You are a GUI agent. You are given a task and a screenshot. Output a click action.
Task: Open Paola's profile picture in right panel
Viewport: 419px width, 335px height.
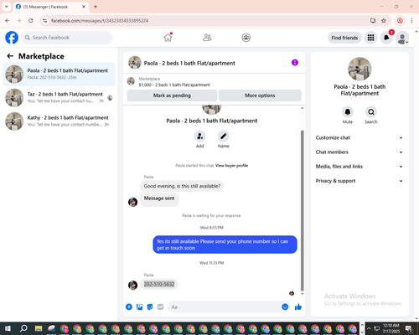click(x=360, y=69)
